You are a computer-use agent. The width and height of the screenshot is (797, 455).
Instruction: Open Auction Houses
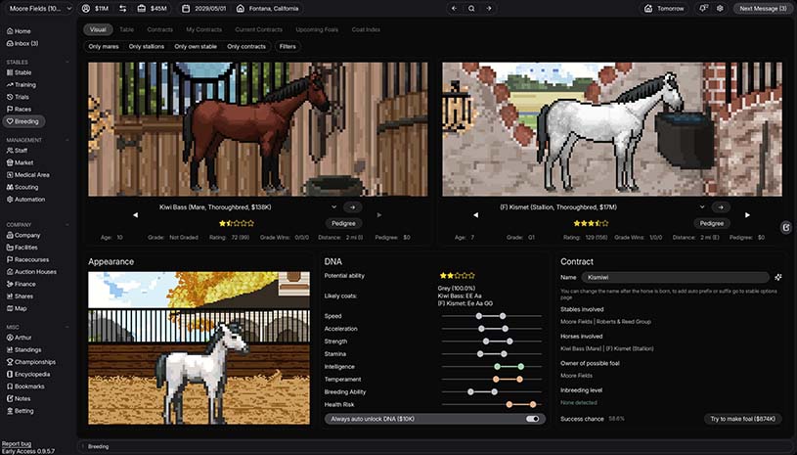(31, 272)
